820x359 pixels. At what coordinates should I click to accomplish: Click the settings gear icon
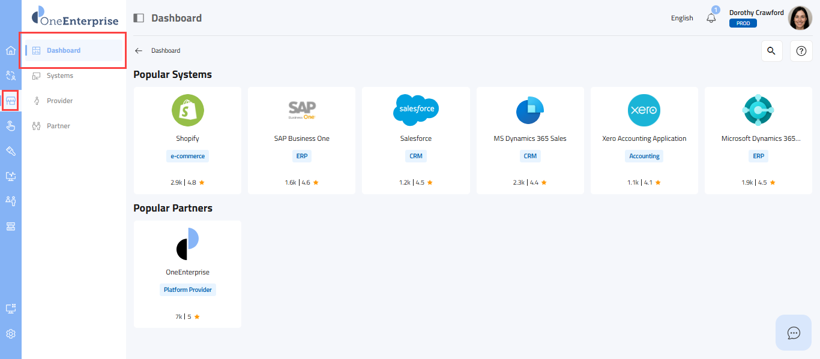pyautogui.click(x=10, y=334)
